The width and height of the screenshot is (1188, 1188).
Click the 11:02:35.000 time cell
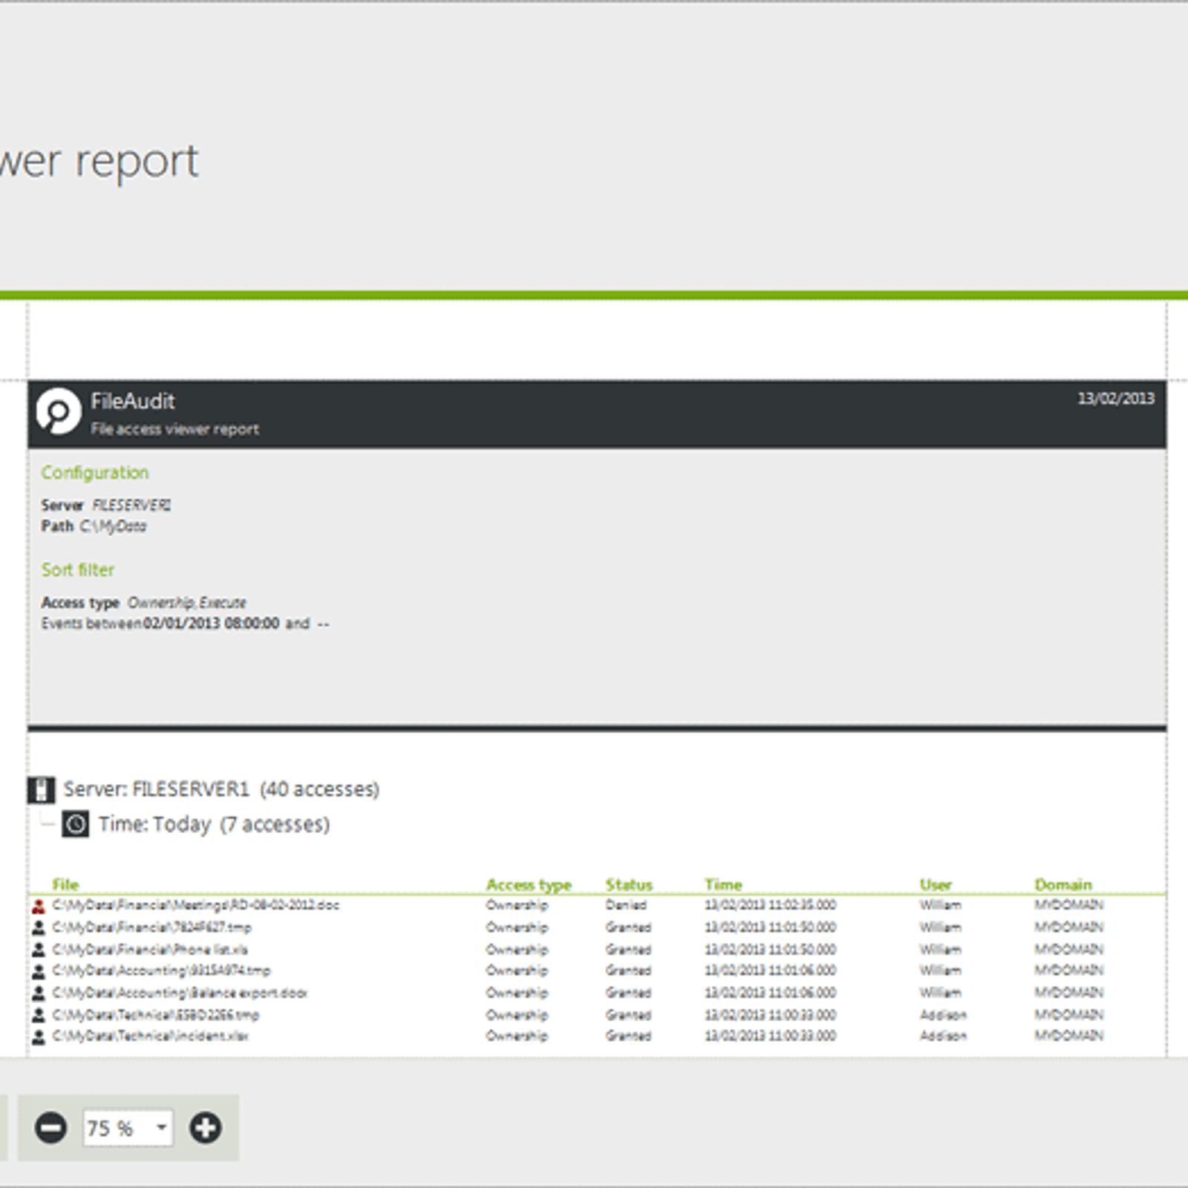click(771, 905)
